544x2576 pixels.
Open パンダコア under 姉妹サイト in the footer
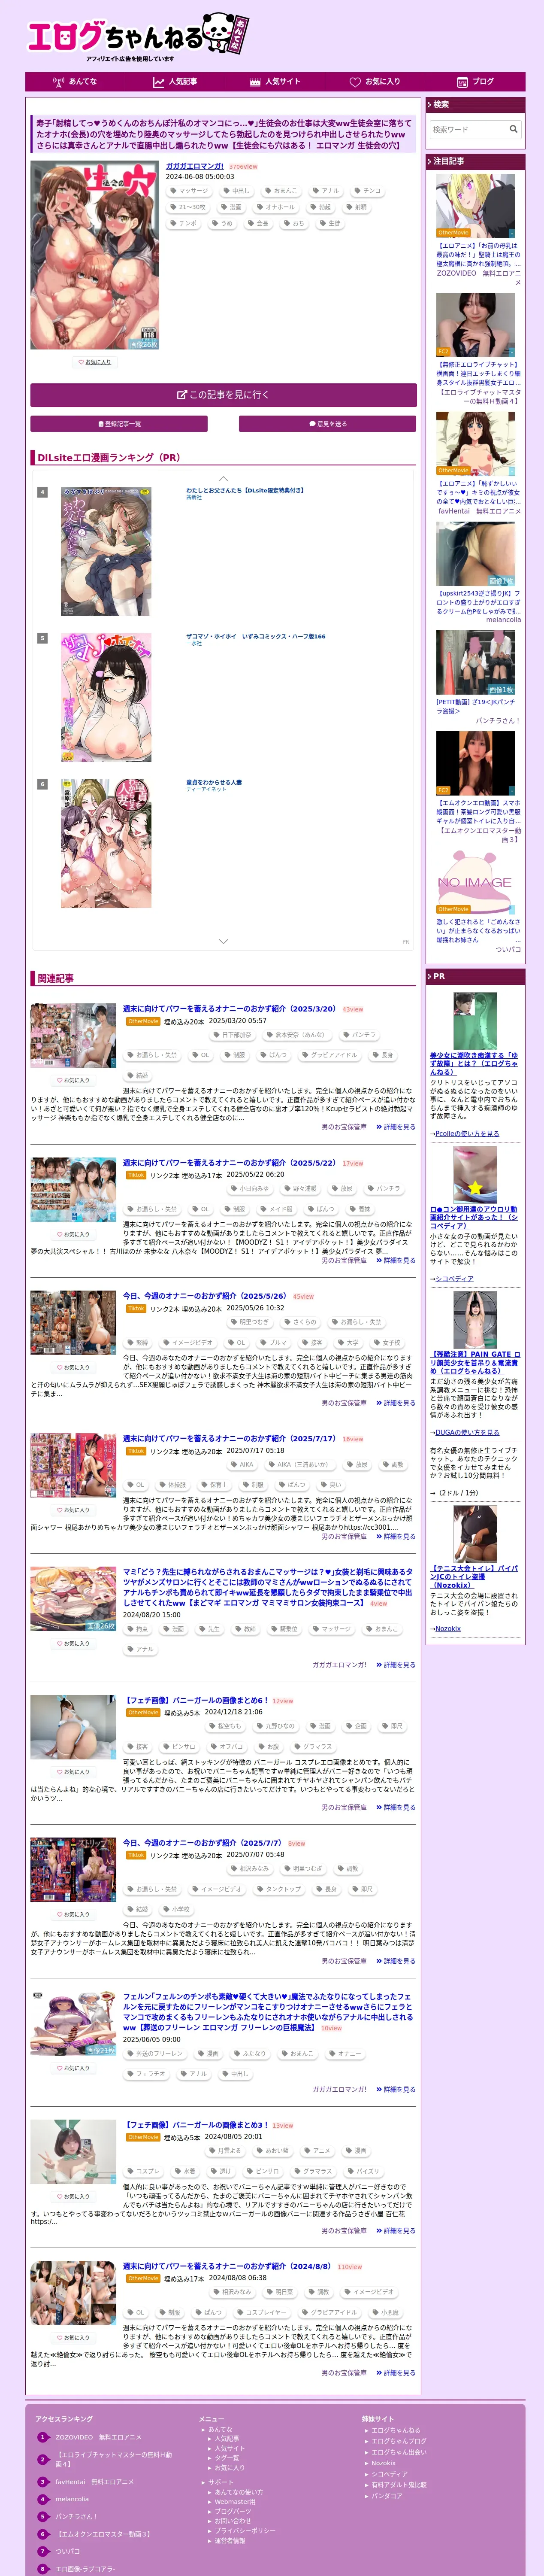point(387,2496)
